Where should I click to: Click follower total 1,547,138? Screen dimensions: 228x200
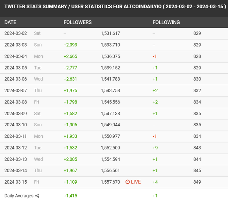[x=110, y=114]
